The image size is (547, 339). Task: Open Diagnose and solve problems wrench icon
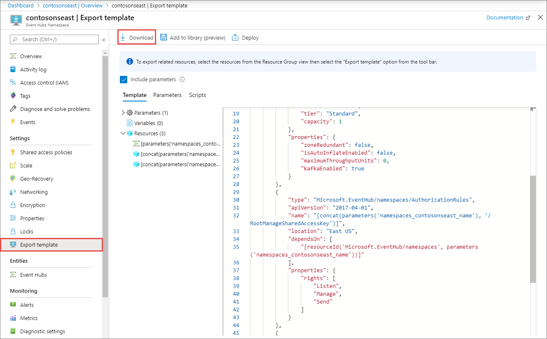[13, 109]
